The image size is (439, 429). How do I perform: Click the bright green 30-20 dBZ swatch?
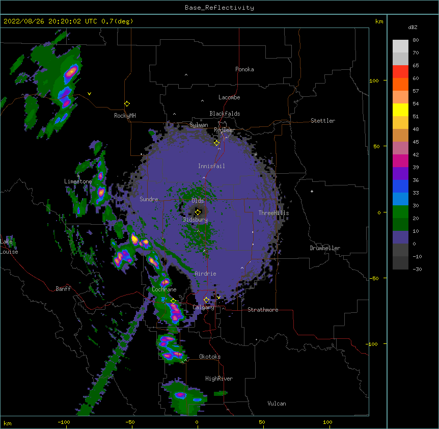[x=400, y=212]
